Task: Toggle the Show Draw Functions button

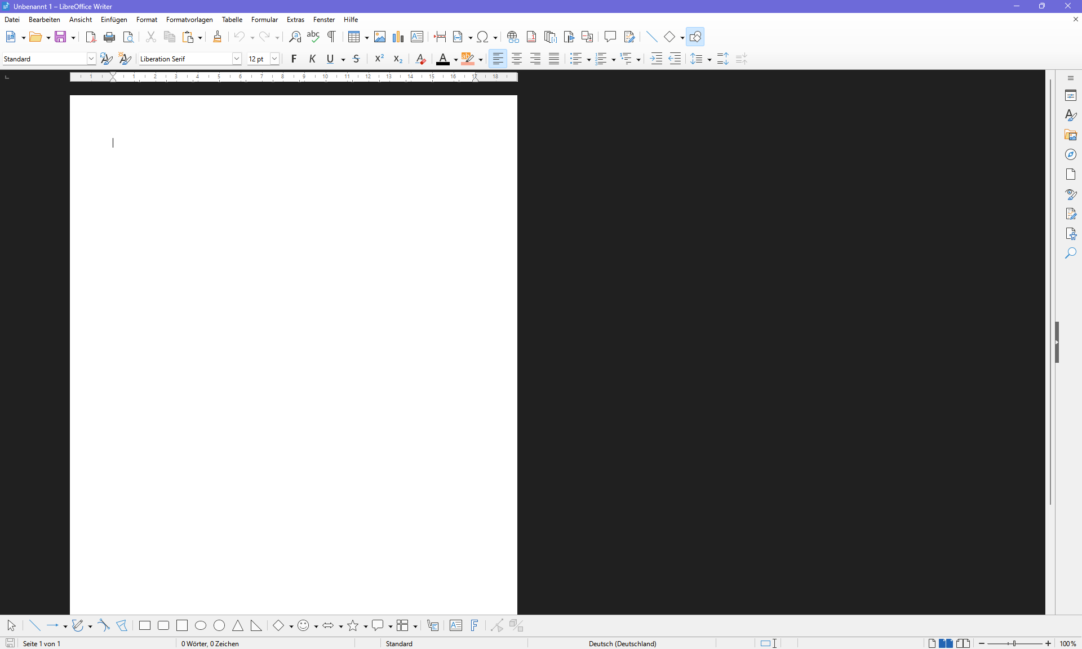Action: point(695,37)
